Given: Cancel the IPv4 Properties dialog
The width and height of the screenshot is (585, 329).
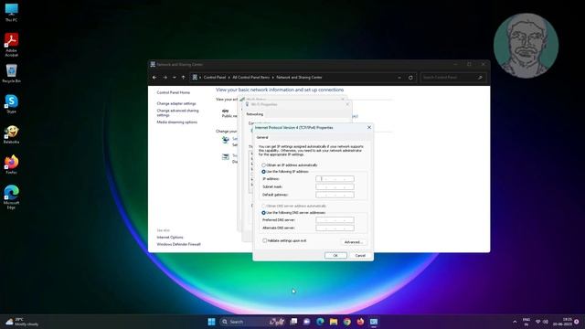Looking at the screenshot, I should 360,256.
